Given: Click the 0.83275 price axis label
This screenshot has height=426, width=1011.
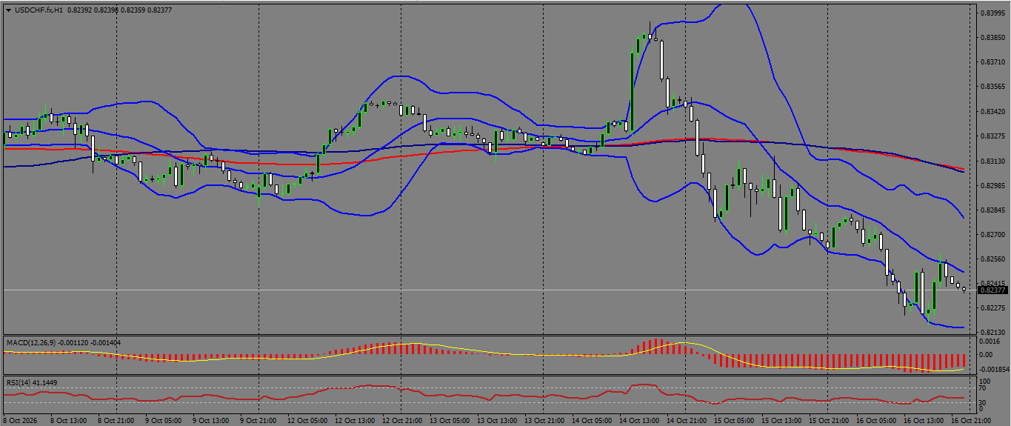Looking at the screenshot, I should [992, 136].
